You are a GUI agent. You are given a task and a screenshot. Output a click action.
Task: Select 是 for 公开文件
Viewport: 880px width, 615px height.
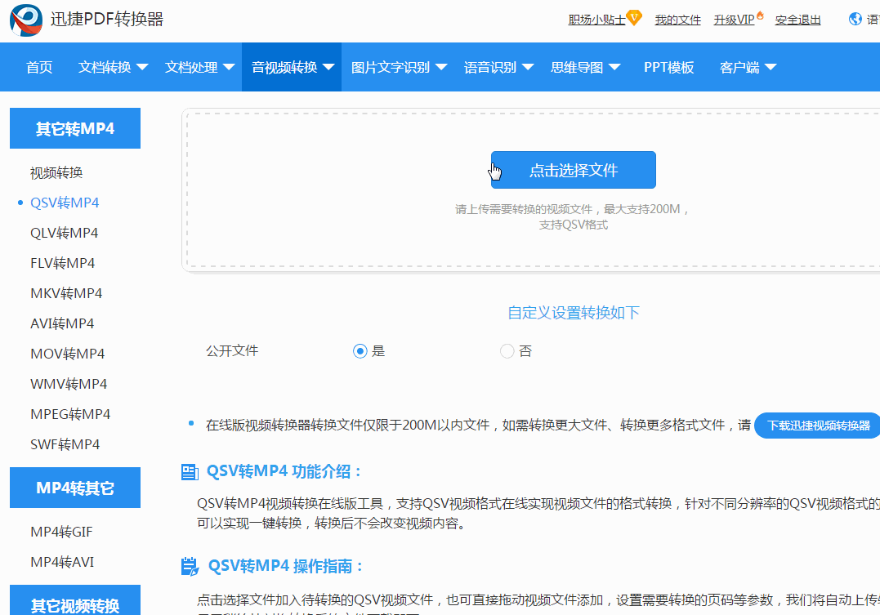click(360, 351)
